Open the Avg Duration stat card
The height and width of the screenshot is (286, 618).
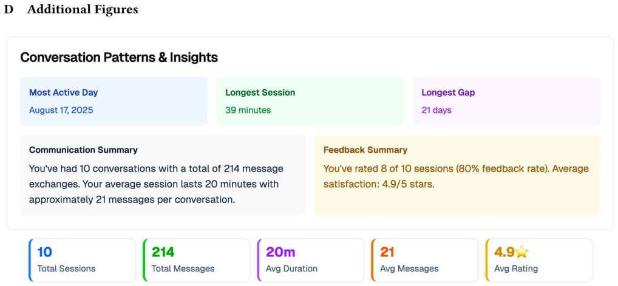pos(311,260)
